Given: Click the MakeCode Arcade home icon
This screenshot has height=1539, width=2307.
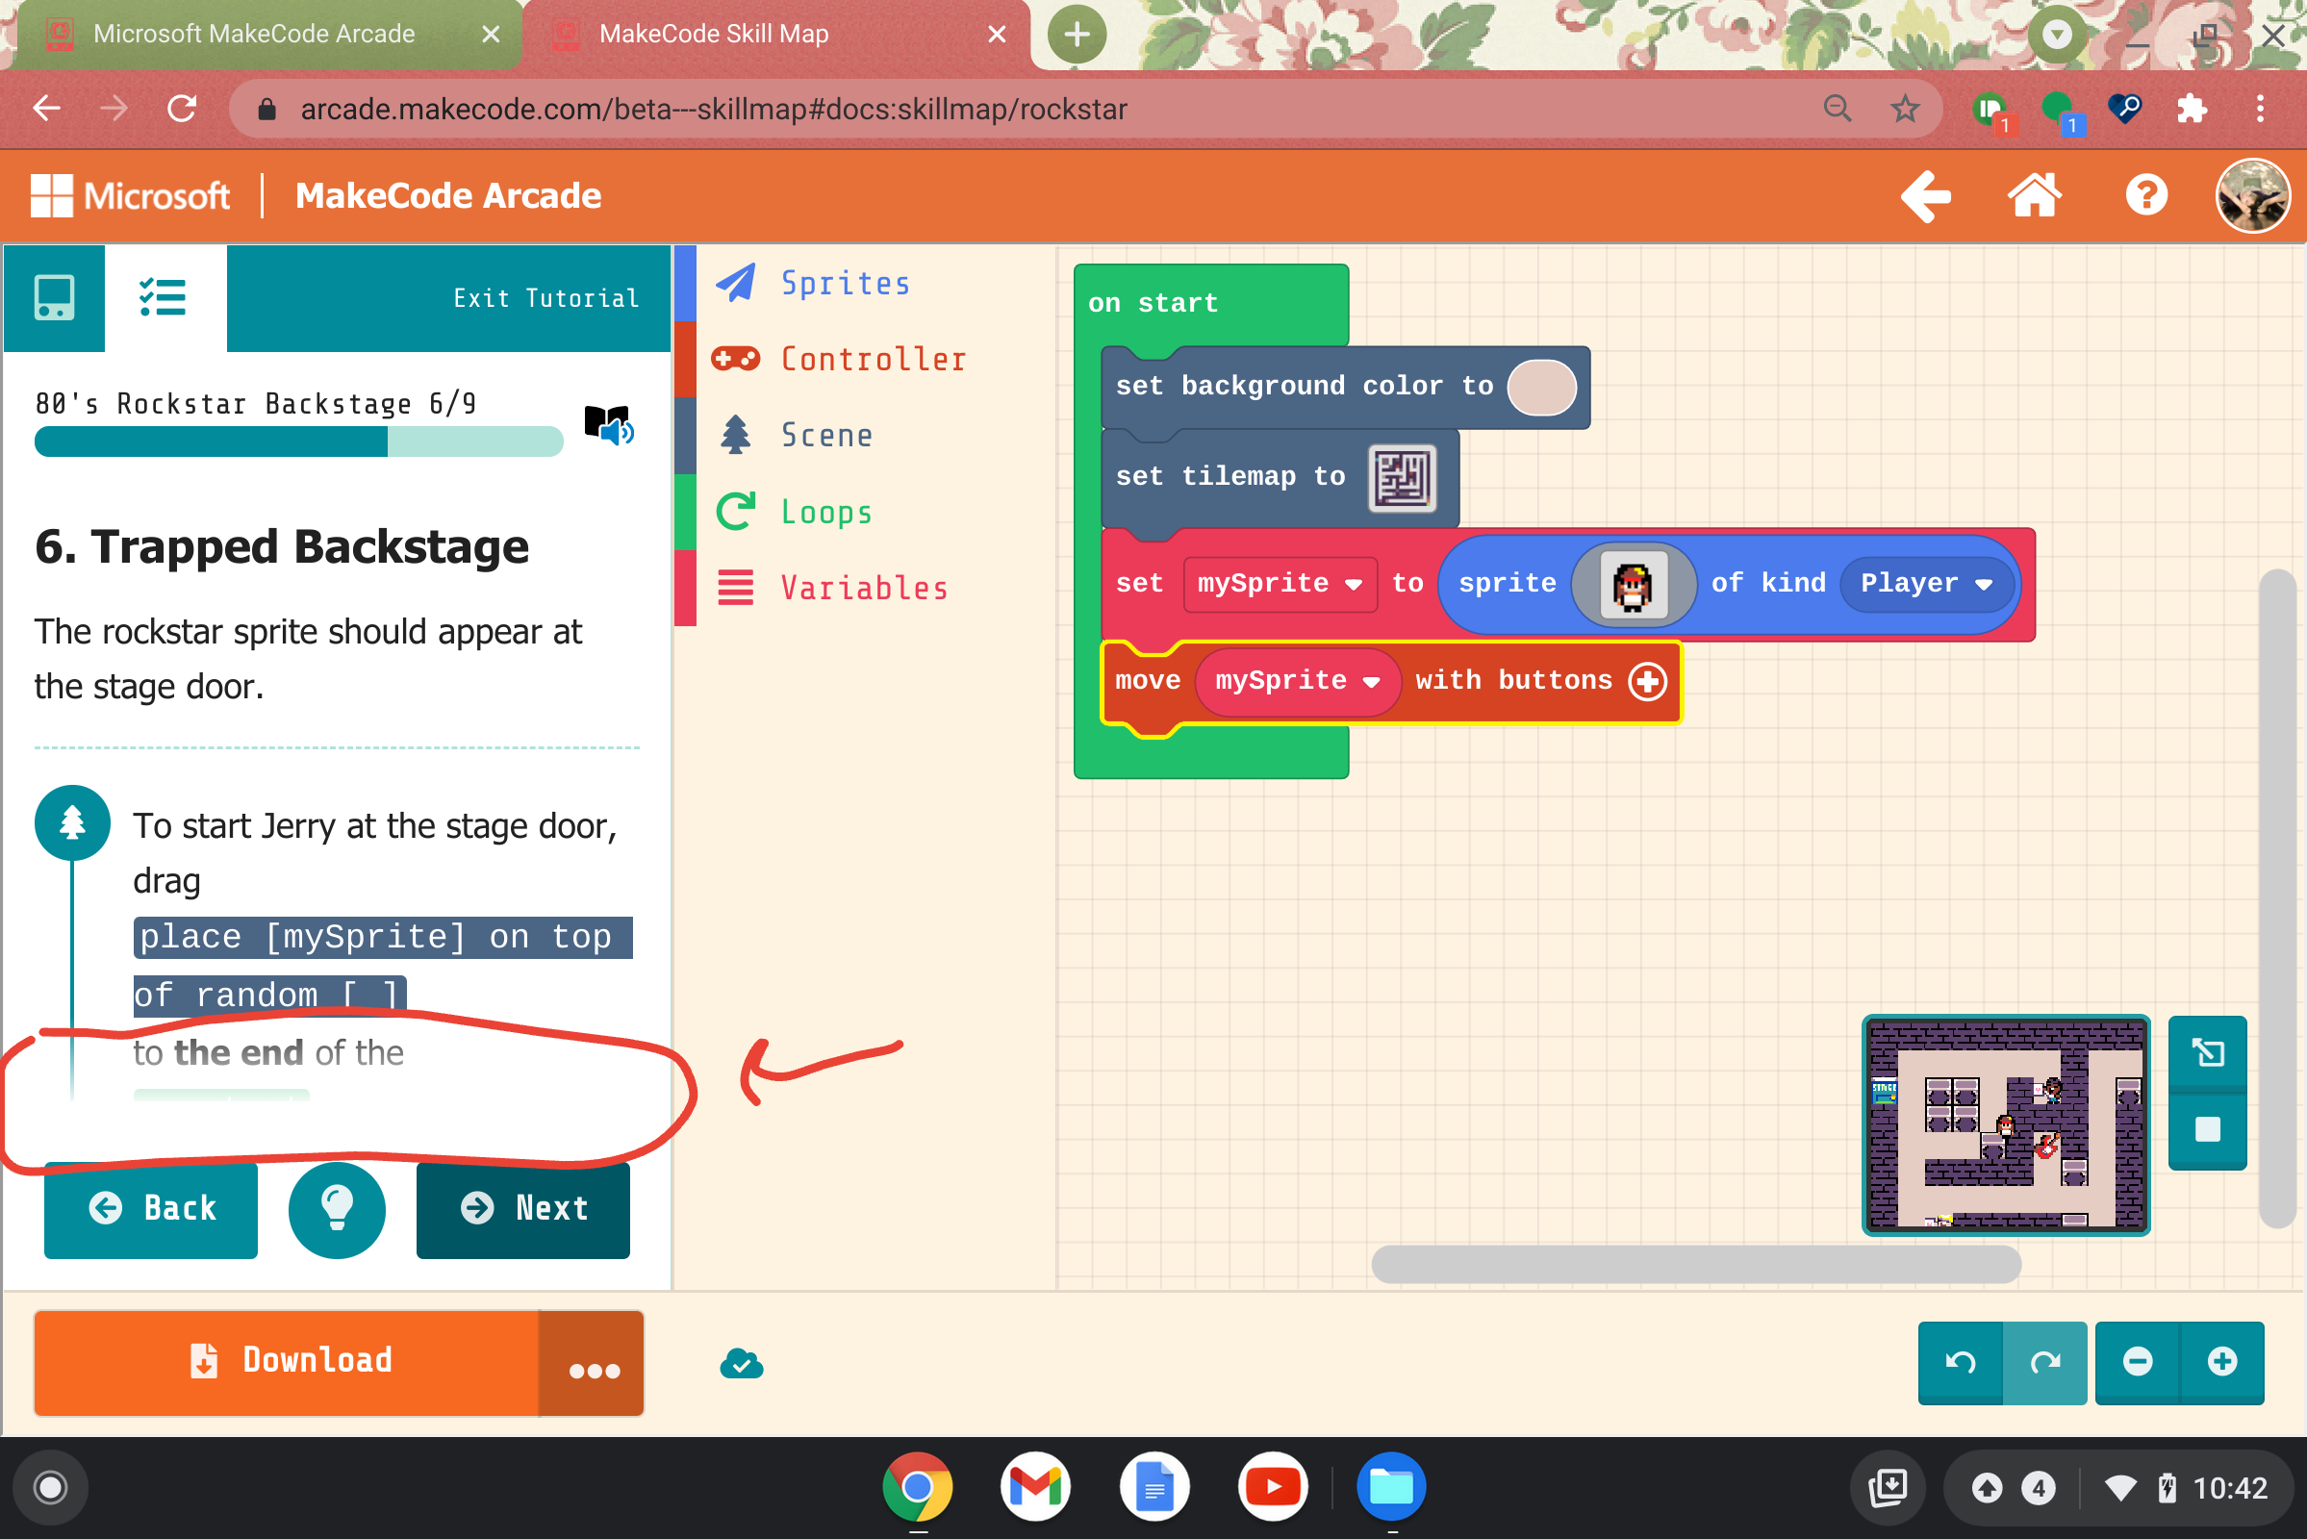Looking at the screenshot, I should click(x=2034, y=195).
